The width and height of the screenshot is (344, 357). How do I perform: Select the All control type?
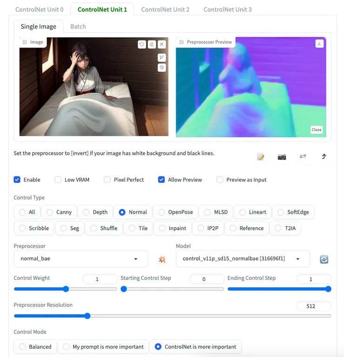click(27, 212)
